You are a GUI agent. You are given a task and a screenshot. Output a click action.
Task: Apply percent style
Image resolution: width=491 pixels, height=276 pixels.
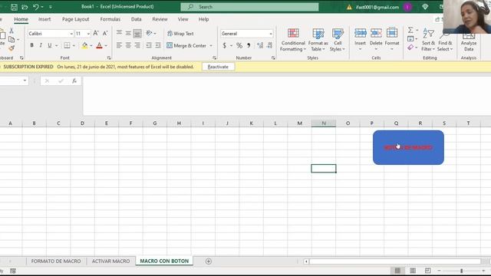239,46
